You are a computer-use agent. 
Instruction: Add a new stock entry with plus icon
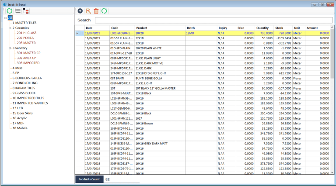click(x=80, y=10)
